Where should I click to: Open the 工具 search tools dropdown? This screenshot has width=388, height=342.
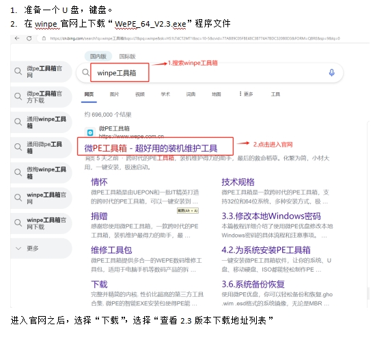click(275, 94)
